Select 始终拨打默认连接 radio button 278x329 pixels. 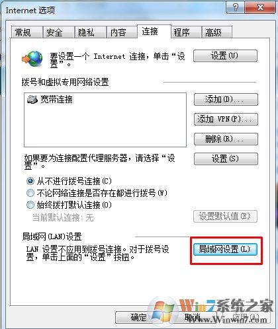coord(30,205)
